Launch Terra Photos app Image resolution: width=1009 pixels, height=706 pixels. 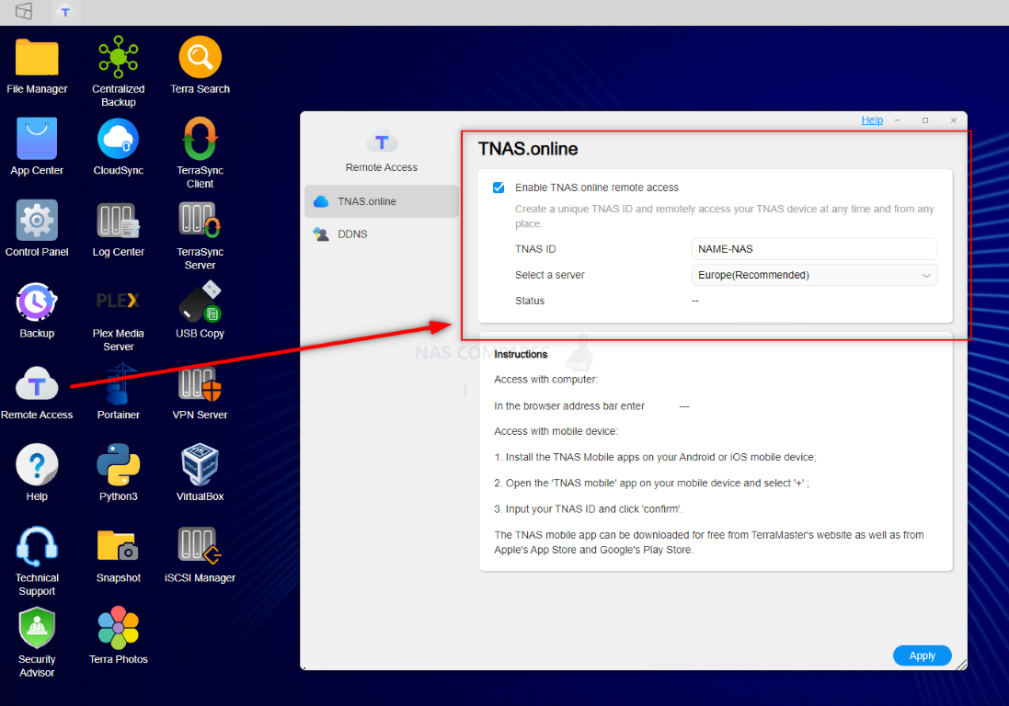(119, 628)
